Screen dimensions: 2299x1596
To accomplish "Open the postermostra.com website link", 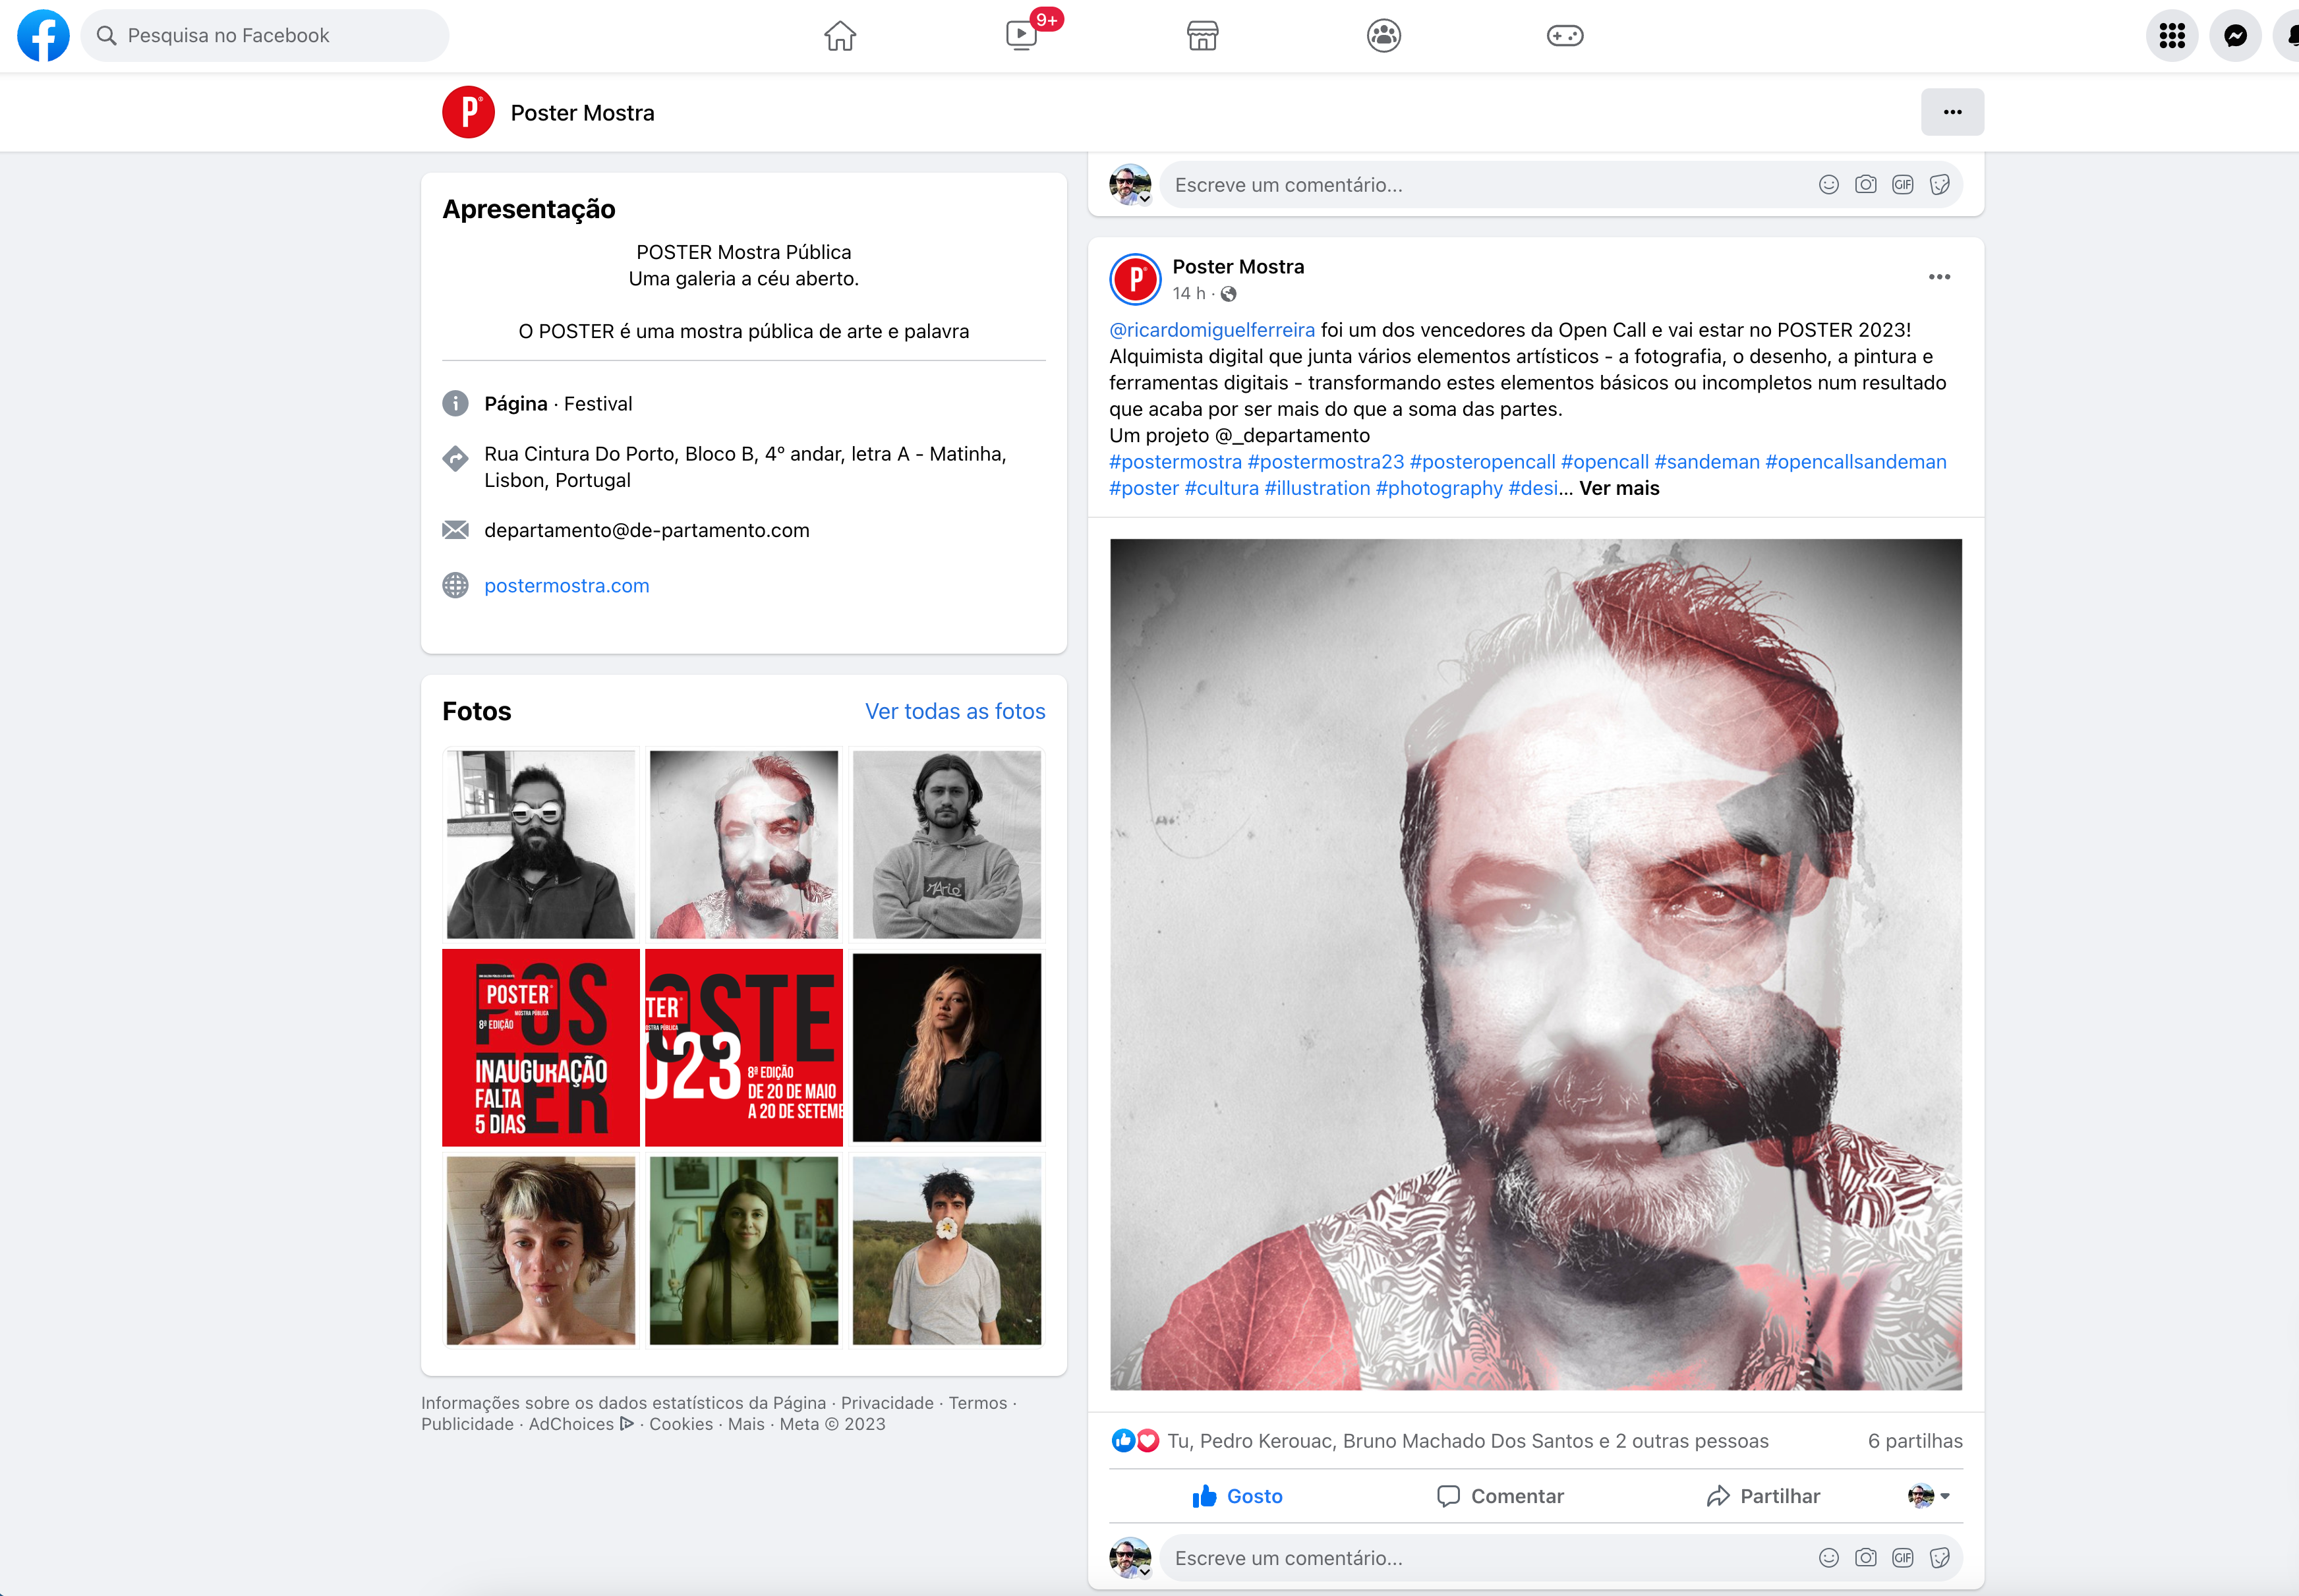I will click(566, 586).
